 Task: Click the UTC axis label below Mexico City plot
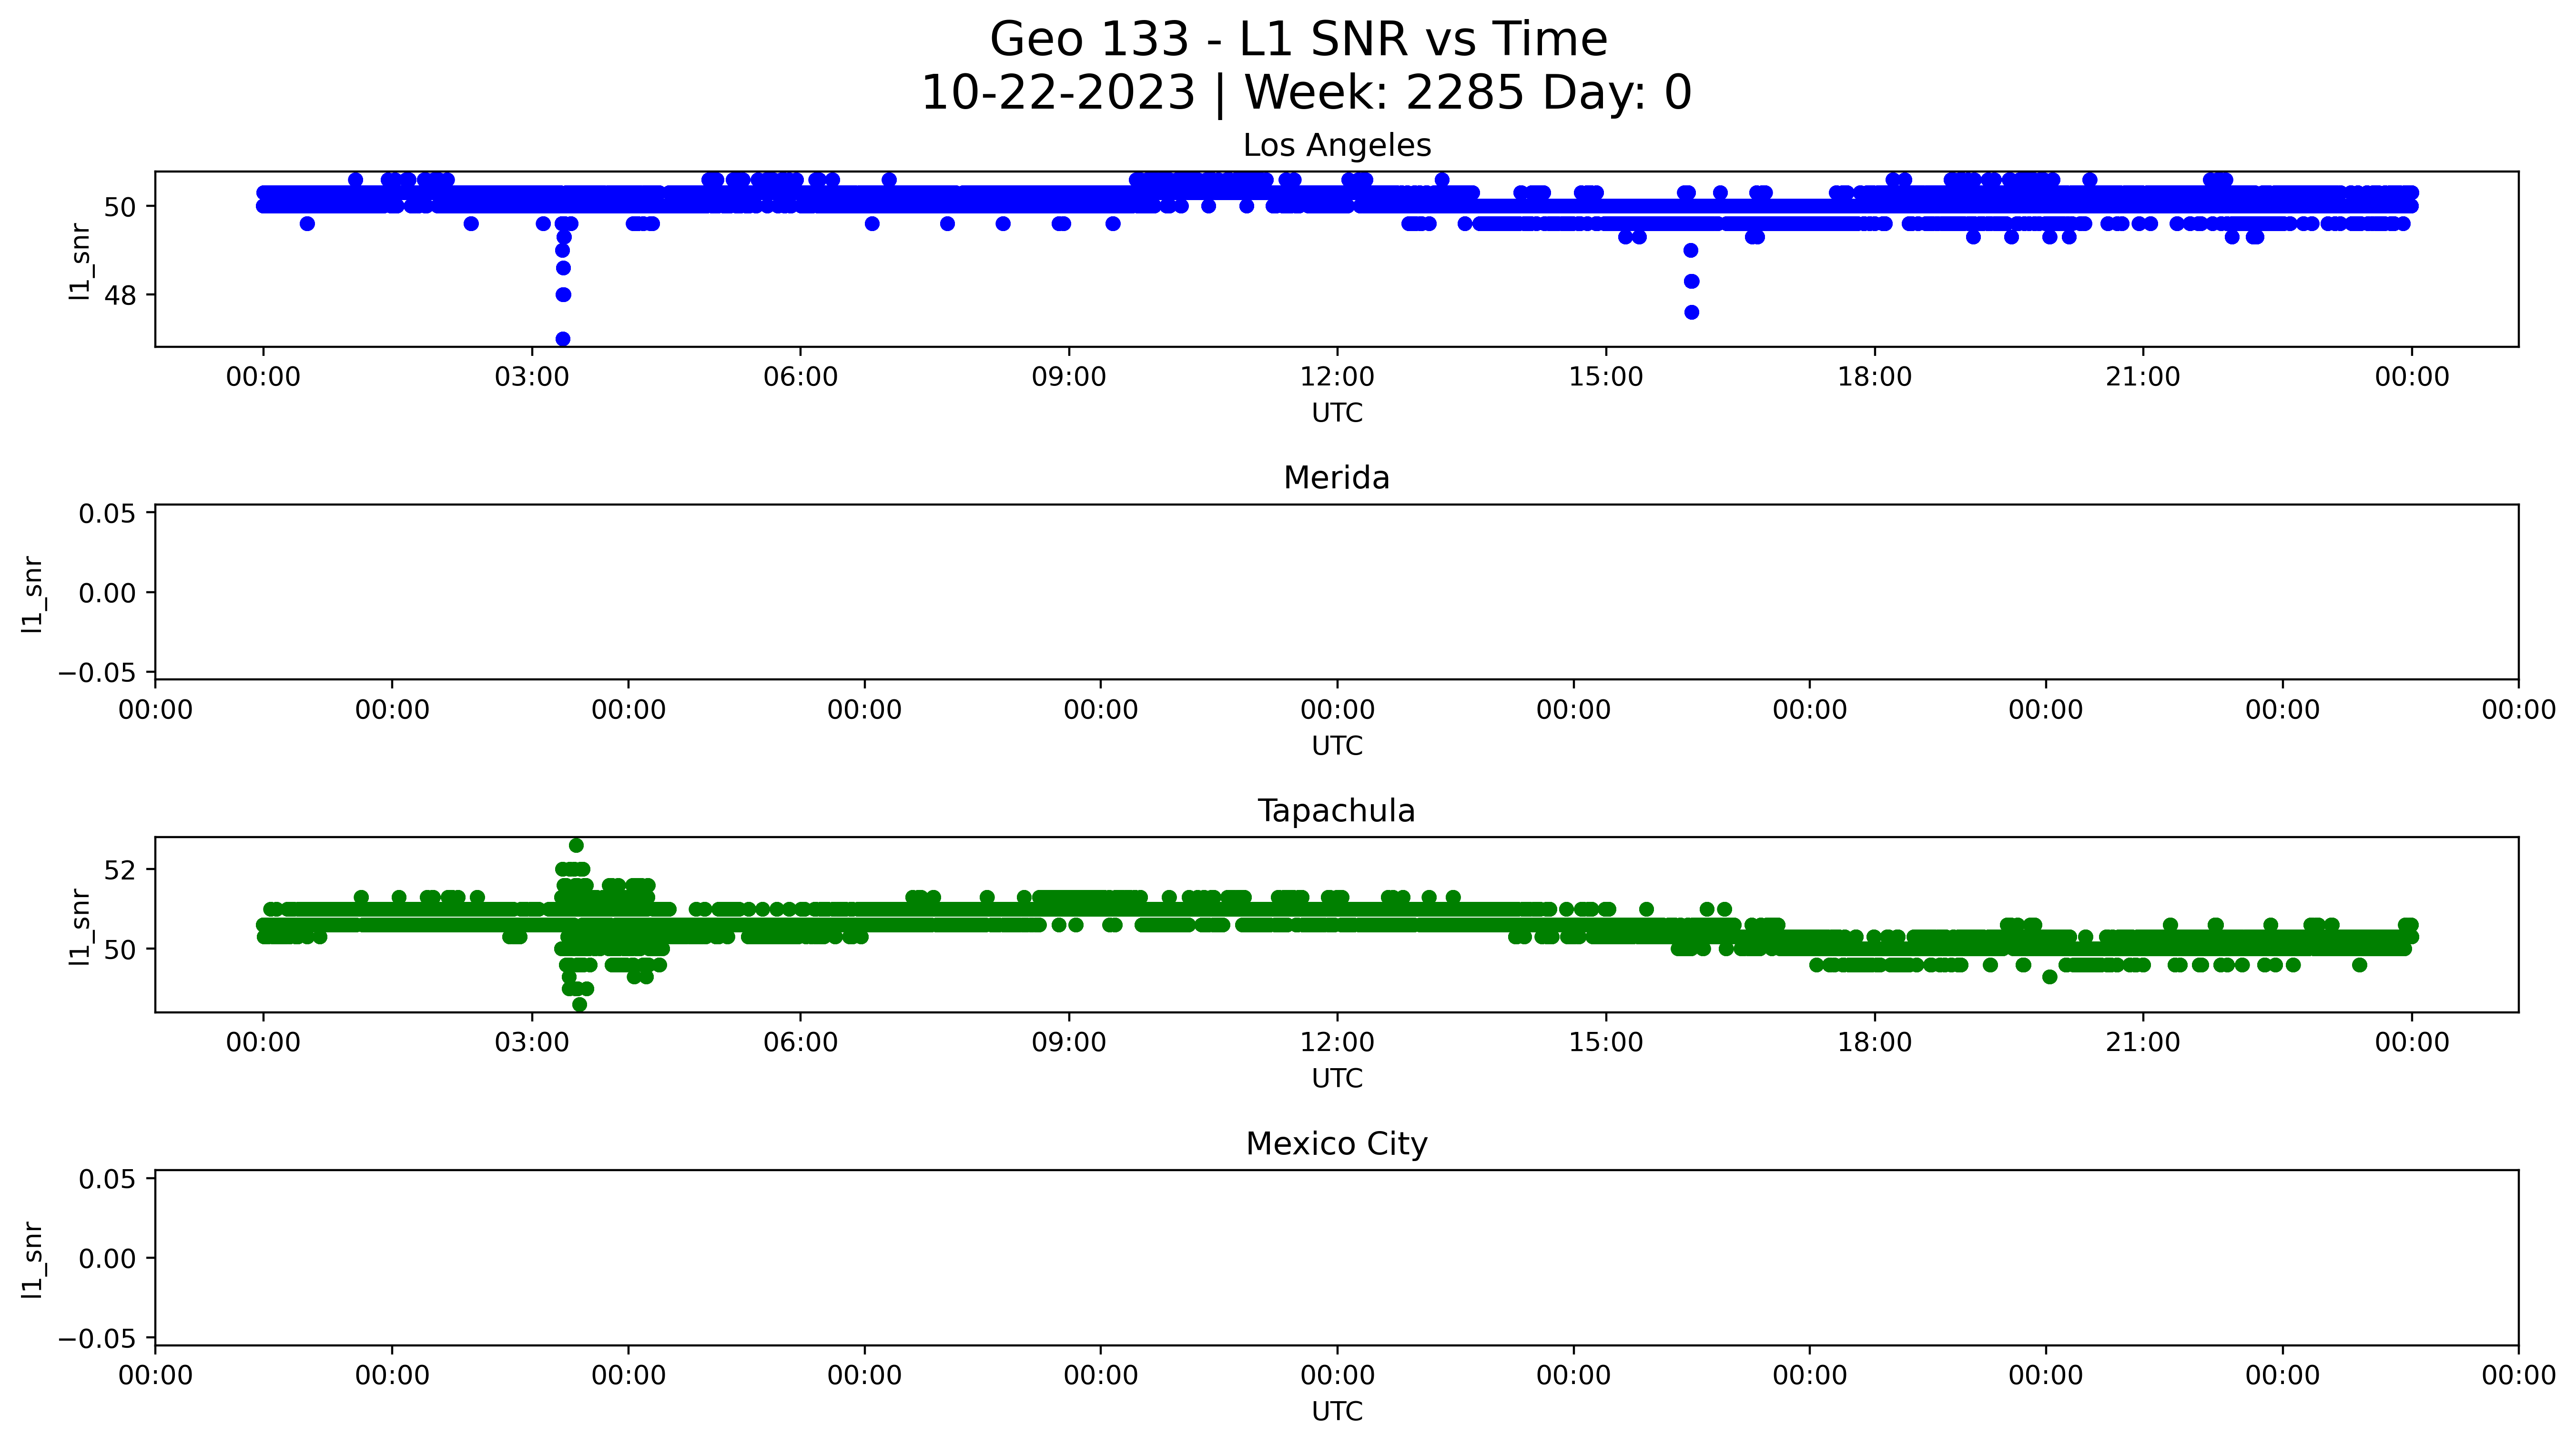point(1336,1411)
